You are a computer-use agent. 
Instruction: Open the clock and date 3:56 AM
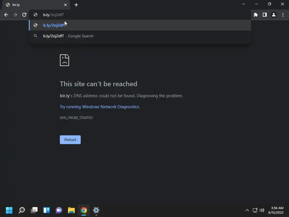276,210
